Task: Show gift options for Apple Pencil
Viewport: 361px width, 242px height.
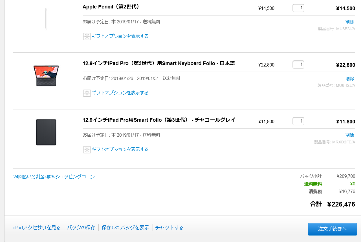Action: [120, 36]
